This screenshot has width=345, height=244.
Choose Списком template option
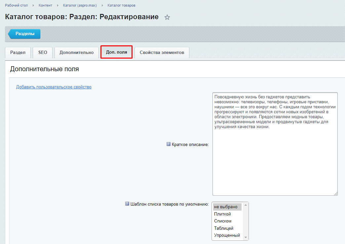point(227,221)
